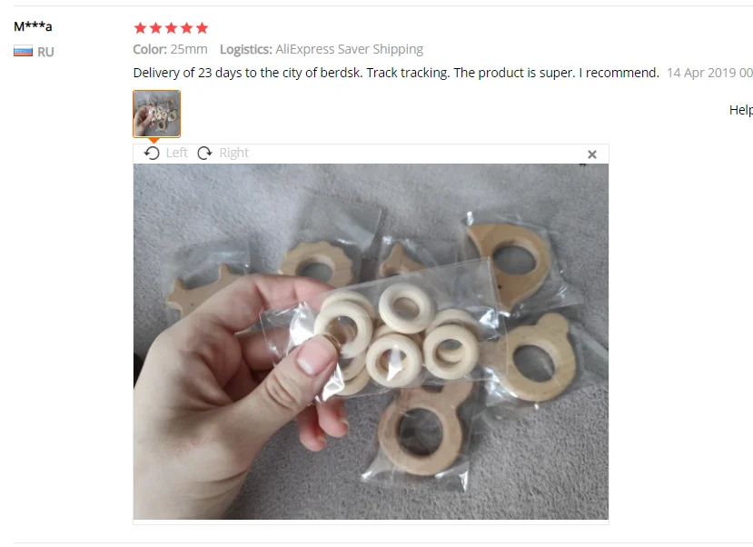Click the review text about Berdsk delivery
The width and height of the screenshot is (753, 547).
[396, 73]
